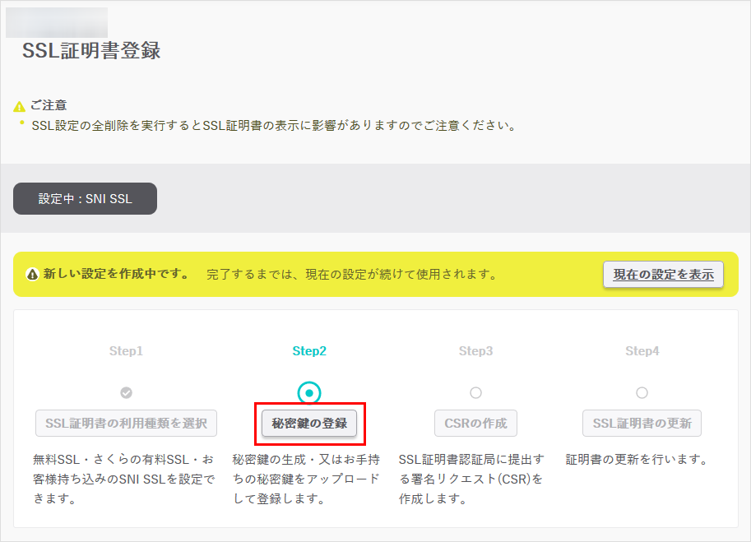The width and height of the screenshot is (751, 542).
Task: Select the Step1 step label
Action: click(126, 350)
